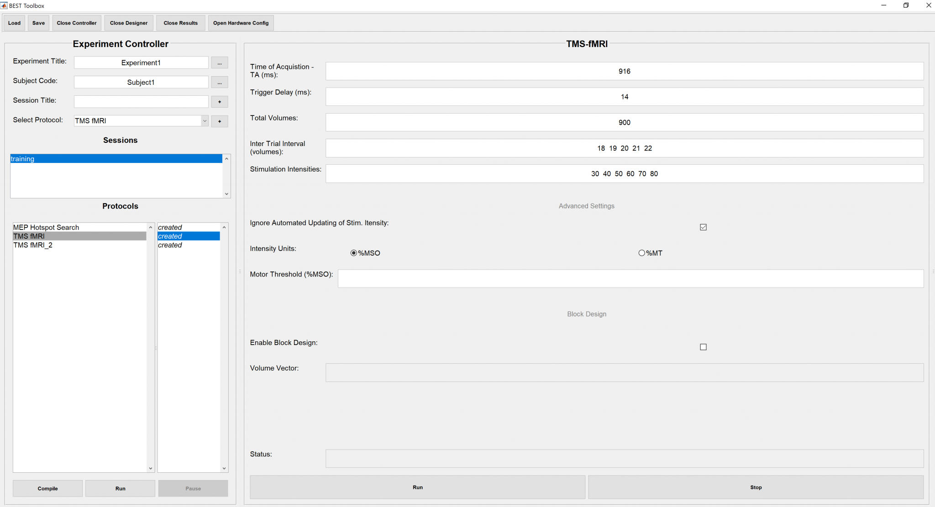The height and width of the screenshot is (507, 935).
Task: Click the Protocols list scroll up arrow
Action: [x=151, y=227]
